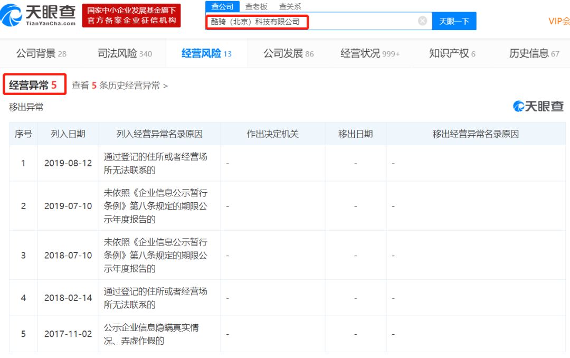Click the 天眼一下 search button
Screen dimensions: 570x358
454,21
